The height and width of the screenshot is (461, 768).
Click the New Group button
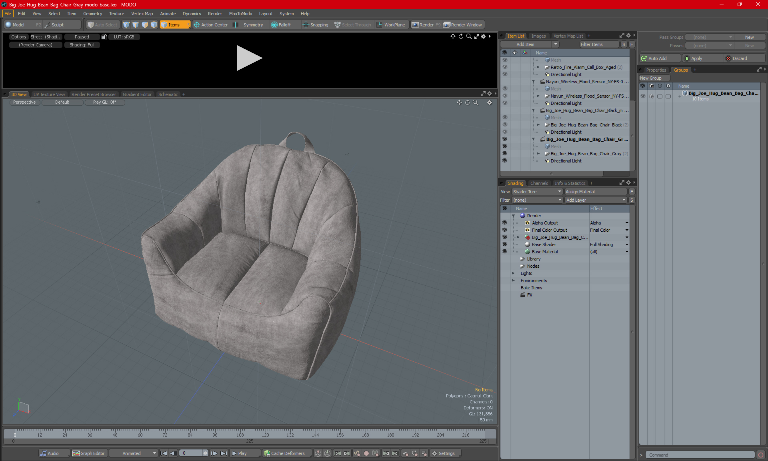[x=654, y=78]
